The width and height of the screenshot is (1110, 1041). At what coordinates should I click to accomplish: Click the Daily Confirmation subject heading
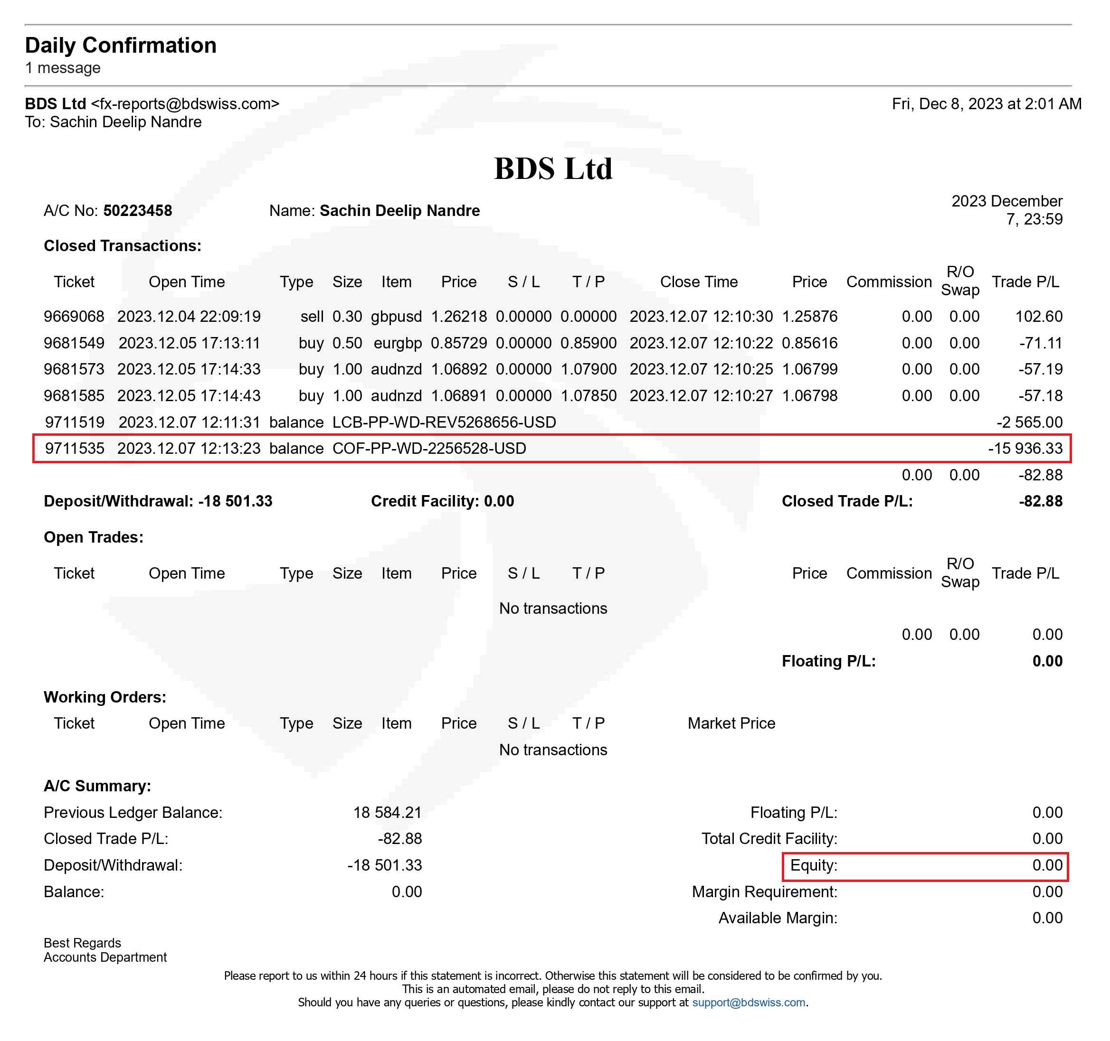(x=121, y=45)
